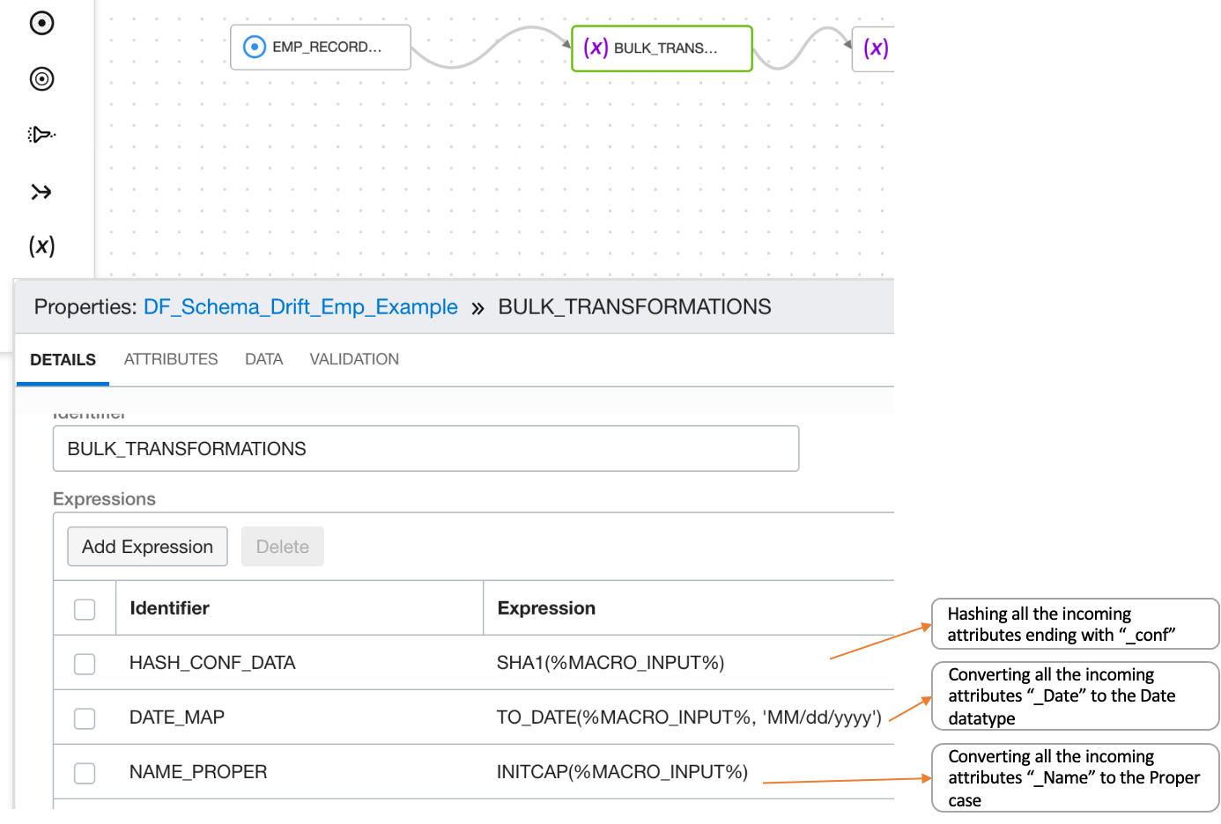Click the BULK_TRANS expression node on canvas
Viewport: 1221px width, 824px height.
pos(662,48)
